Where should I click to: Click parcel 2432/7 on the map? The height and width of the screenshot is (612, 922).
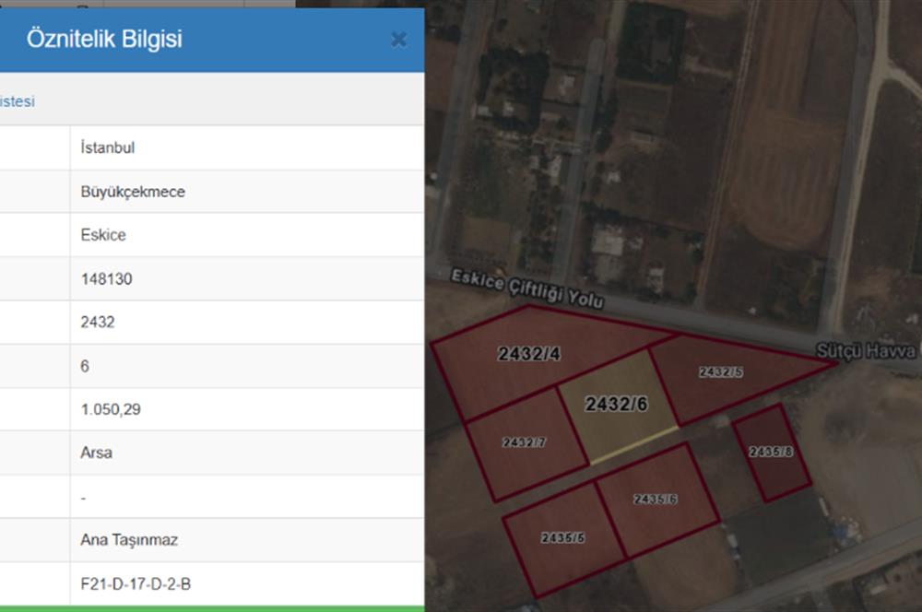click(524, 442)
